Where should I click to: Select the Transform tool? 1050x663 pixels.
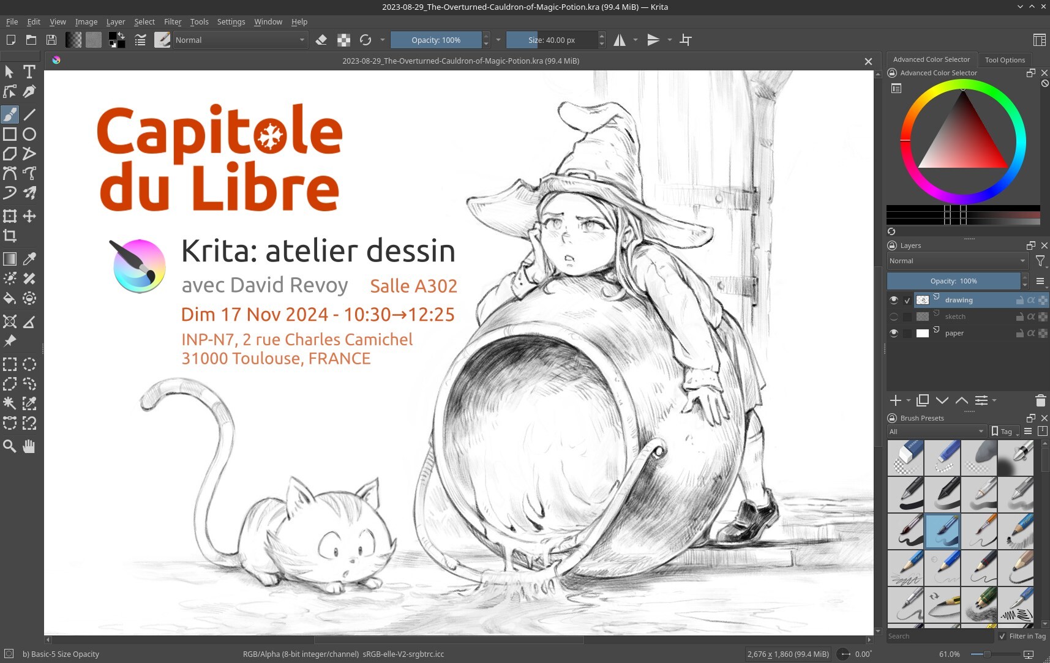tap(10, 216)
